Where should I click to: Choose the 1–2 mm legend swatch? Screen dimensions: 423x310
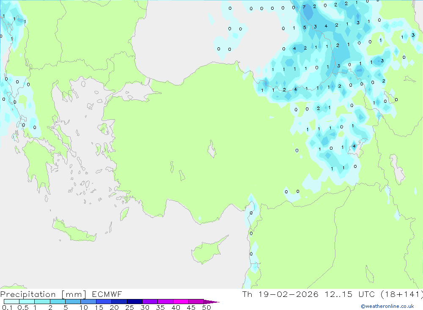(x=42, y=302)
